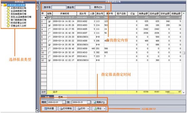Image resolution: width=187 pixels, height=113 pixels.
Task: Open the 打印 button dropdown arrow
Action: pos(88,109)
